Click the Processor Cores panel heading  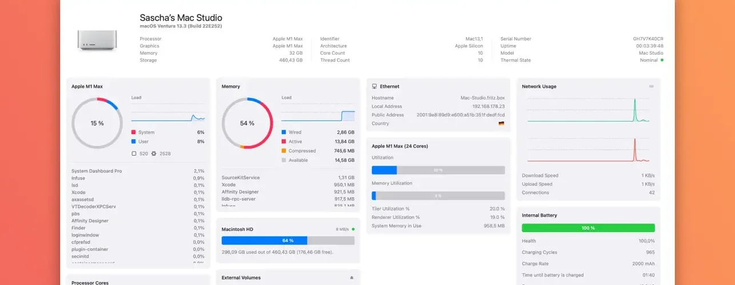(90, 282)
